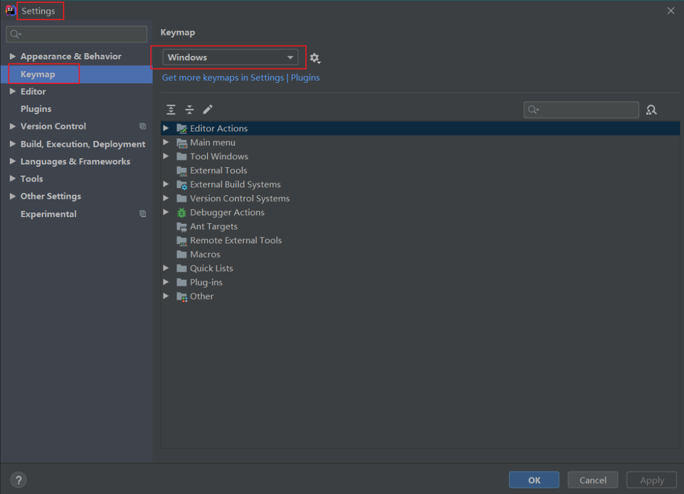Expand the Plug-ins node arrow

166,282
